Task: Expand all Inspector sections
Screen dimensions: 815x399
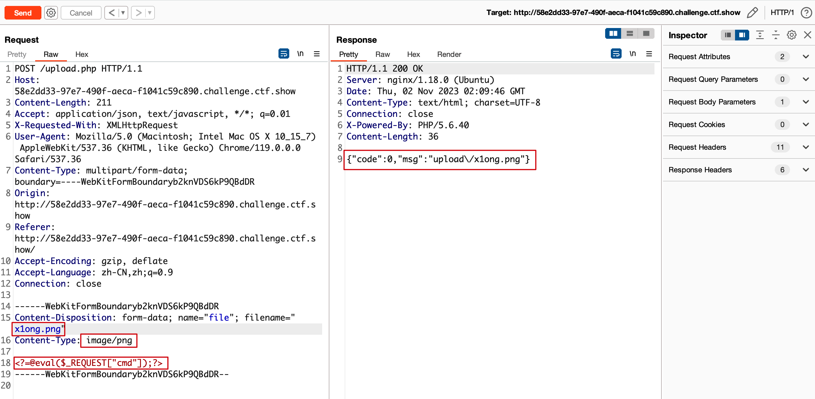Action: [x=760, y=35]
